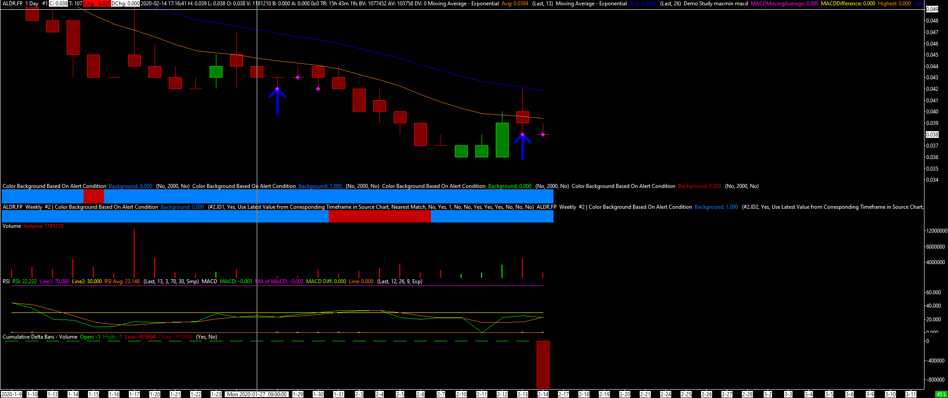Click the 2020-1-9 date label on time axis
Viewport: 948px width, 398px height.
12,394
